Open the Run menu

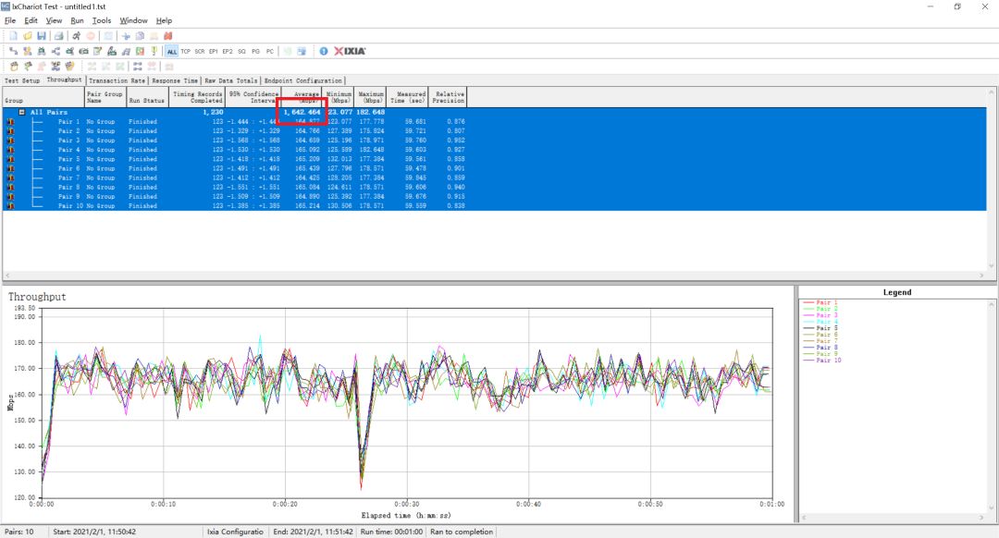tap(77, 20)
